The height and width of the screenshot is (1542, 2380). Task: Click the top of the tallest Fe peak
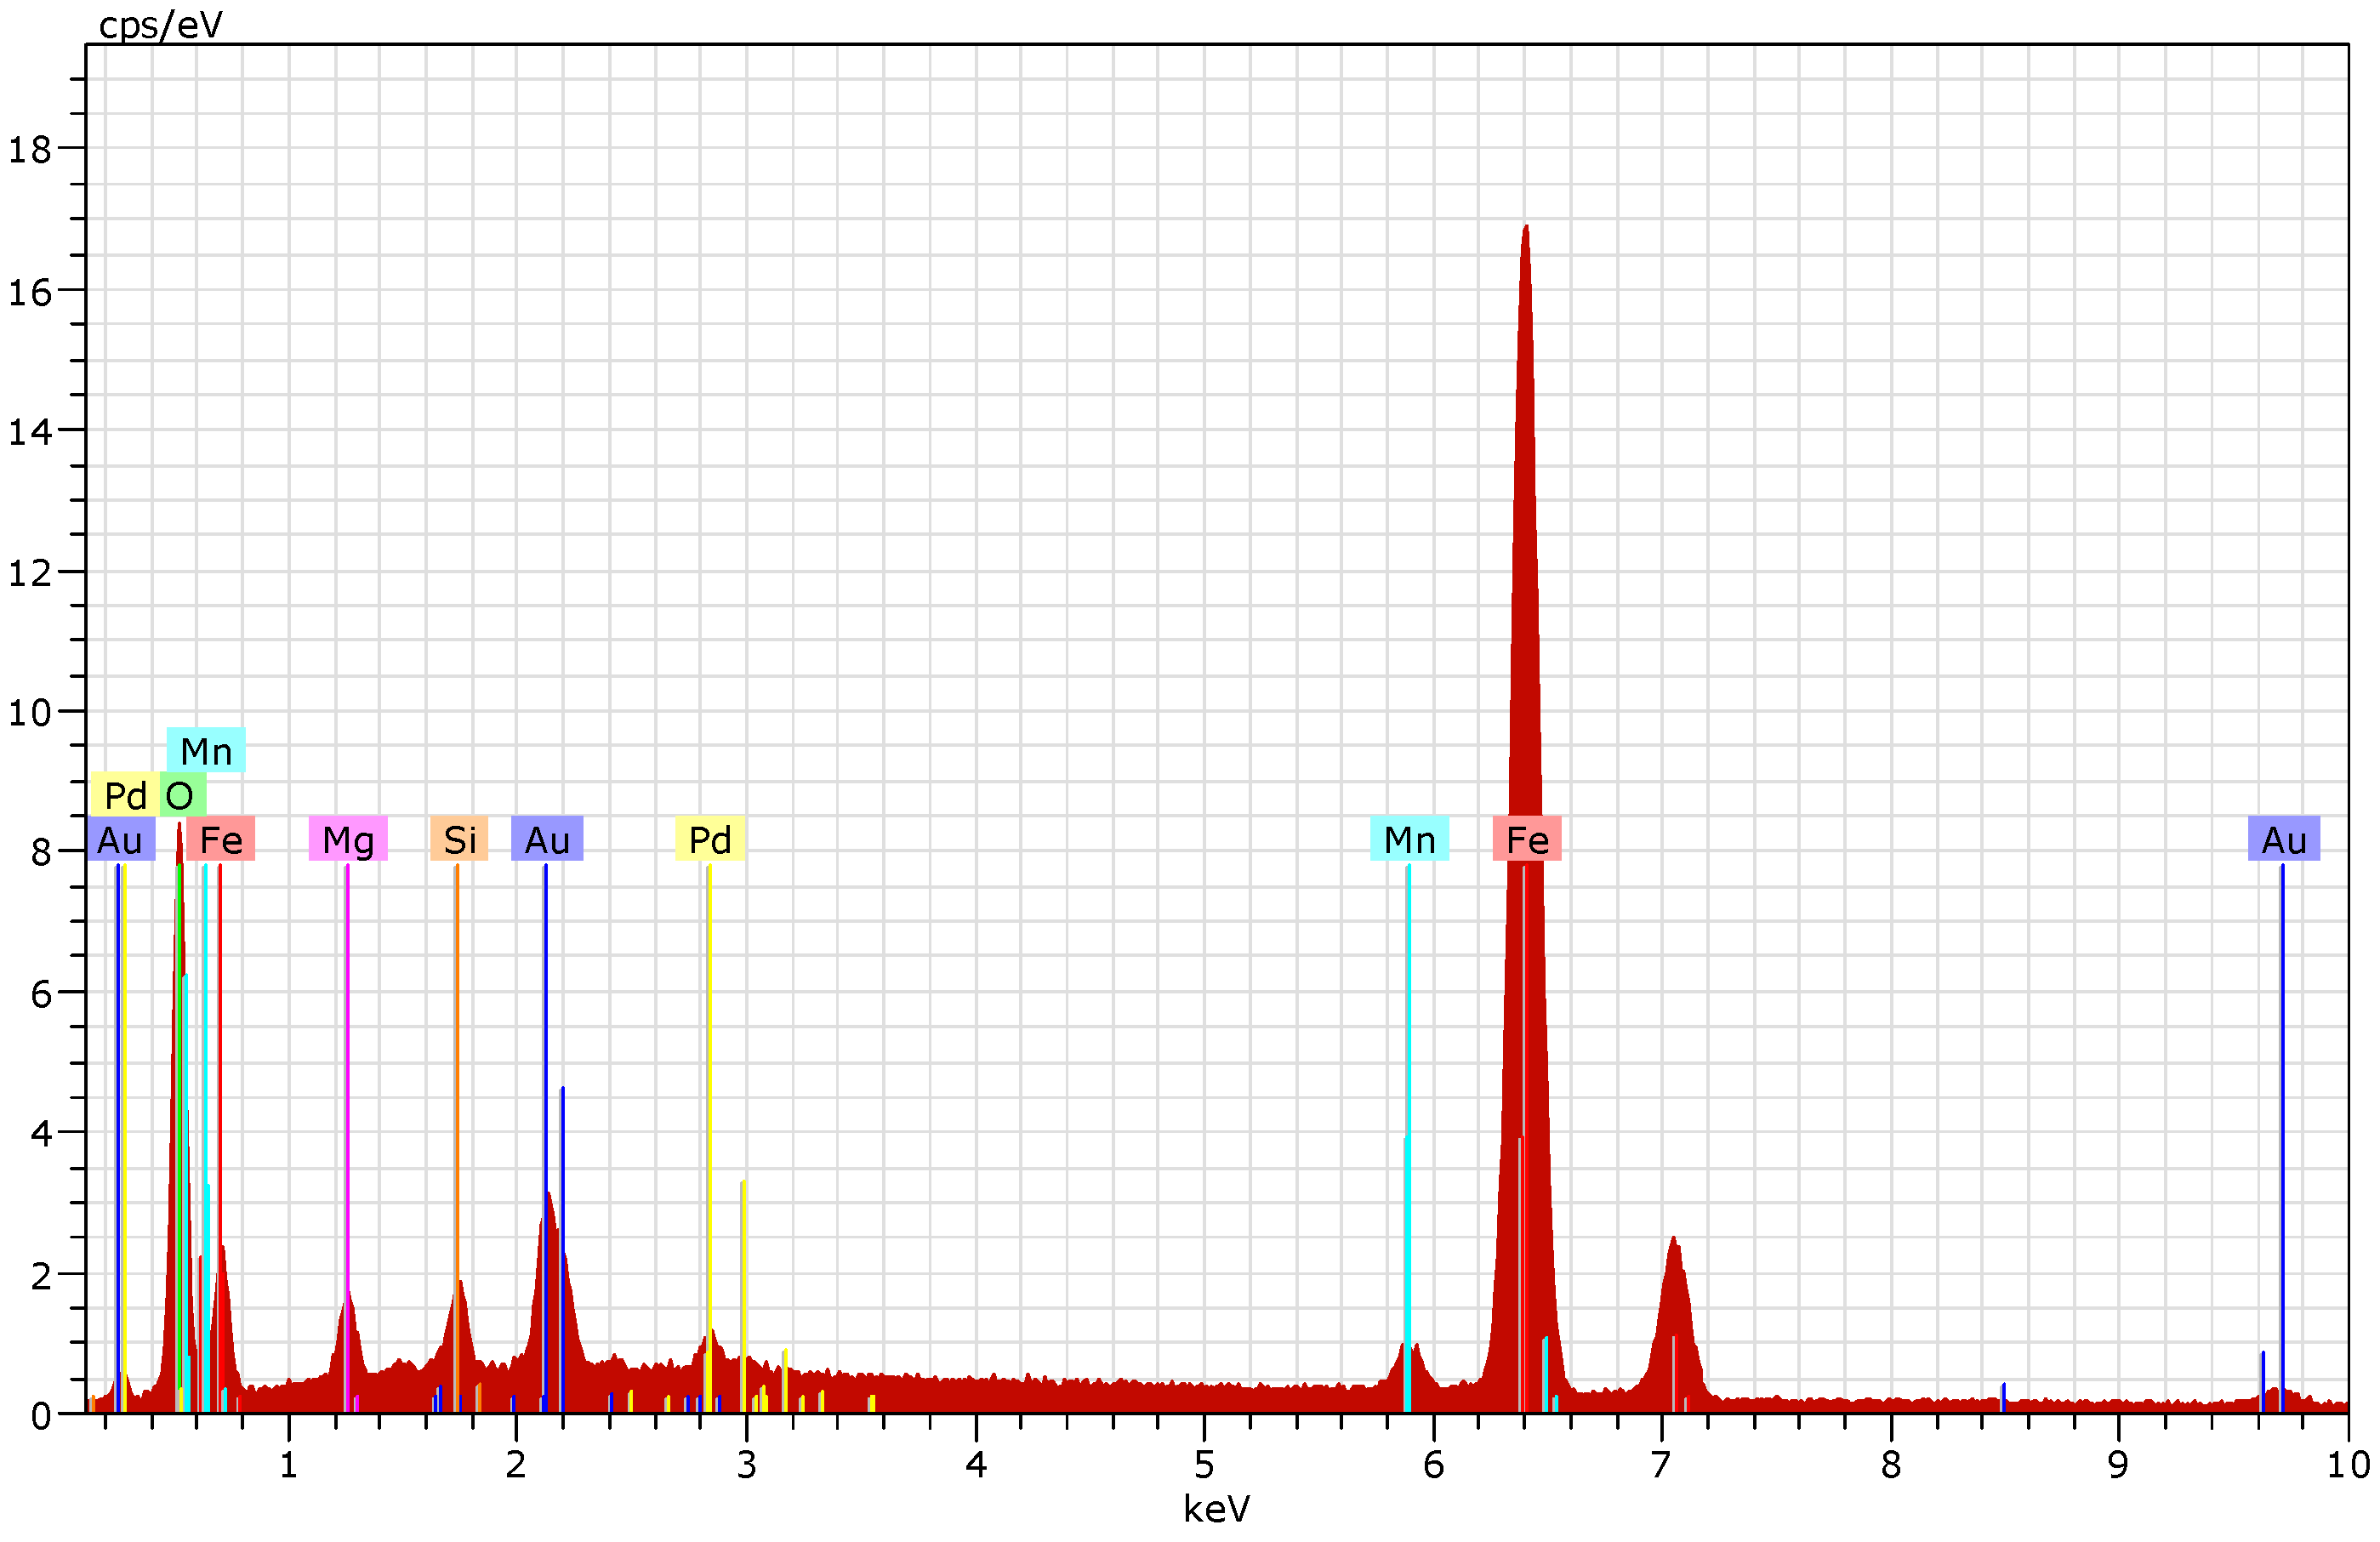[1526, 228]
